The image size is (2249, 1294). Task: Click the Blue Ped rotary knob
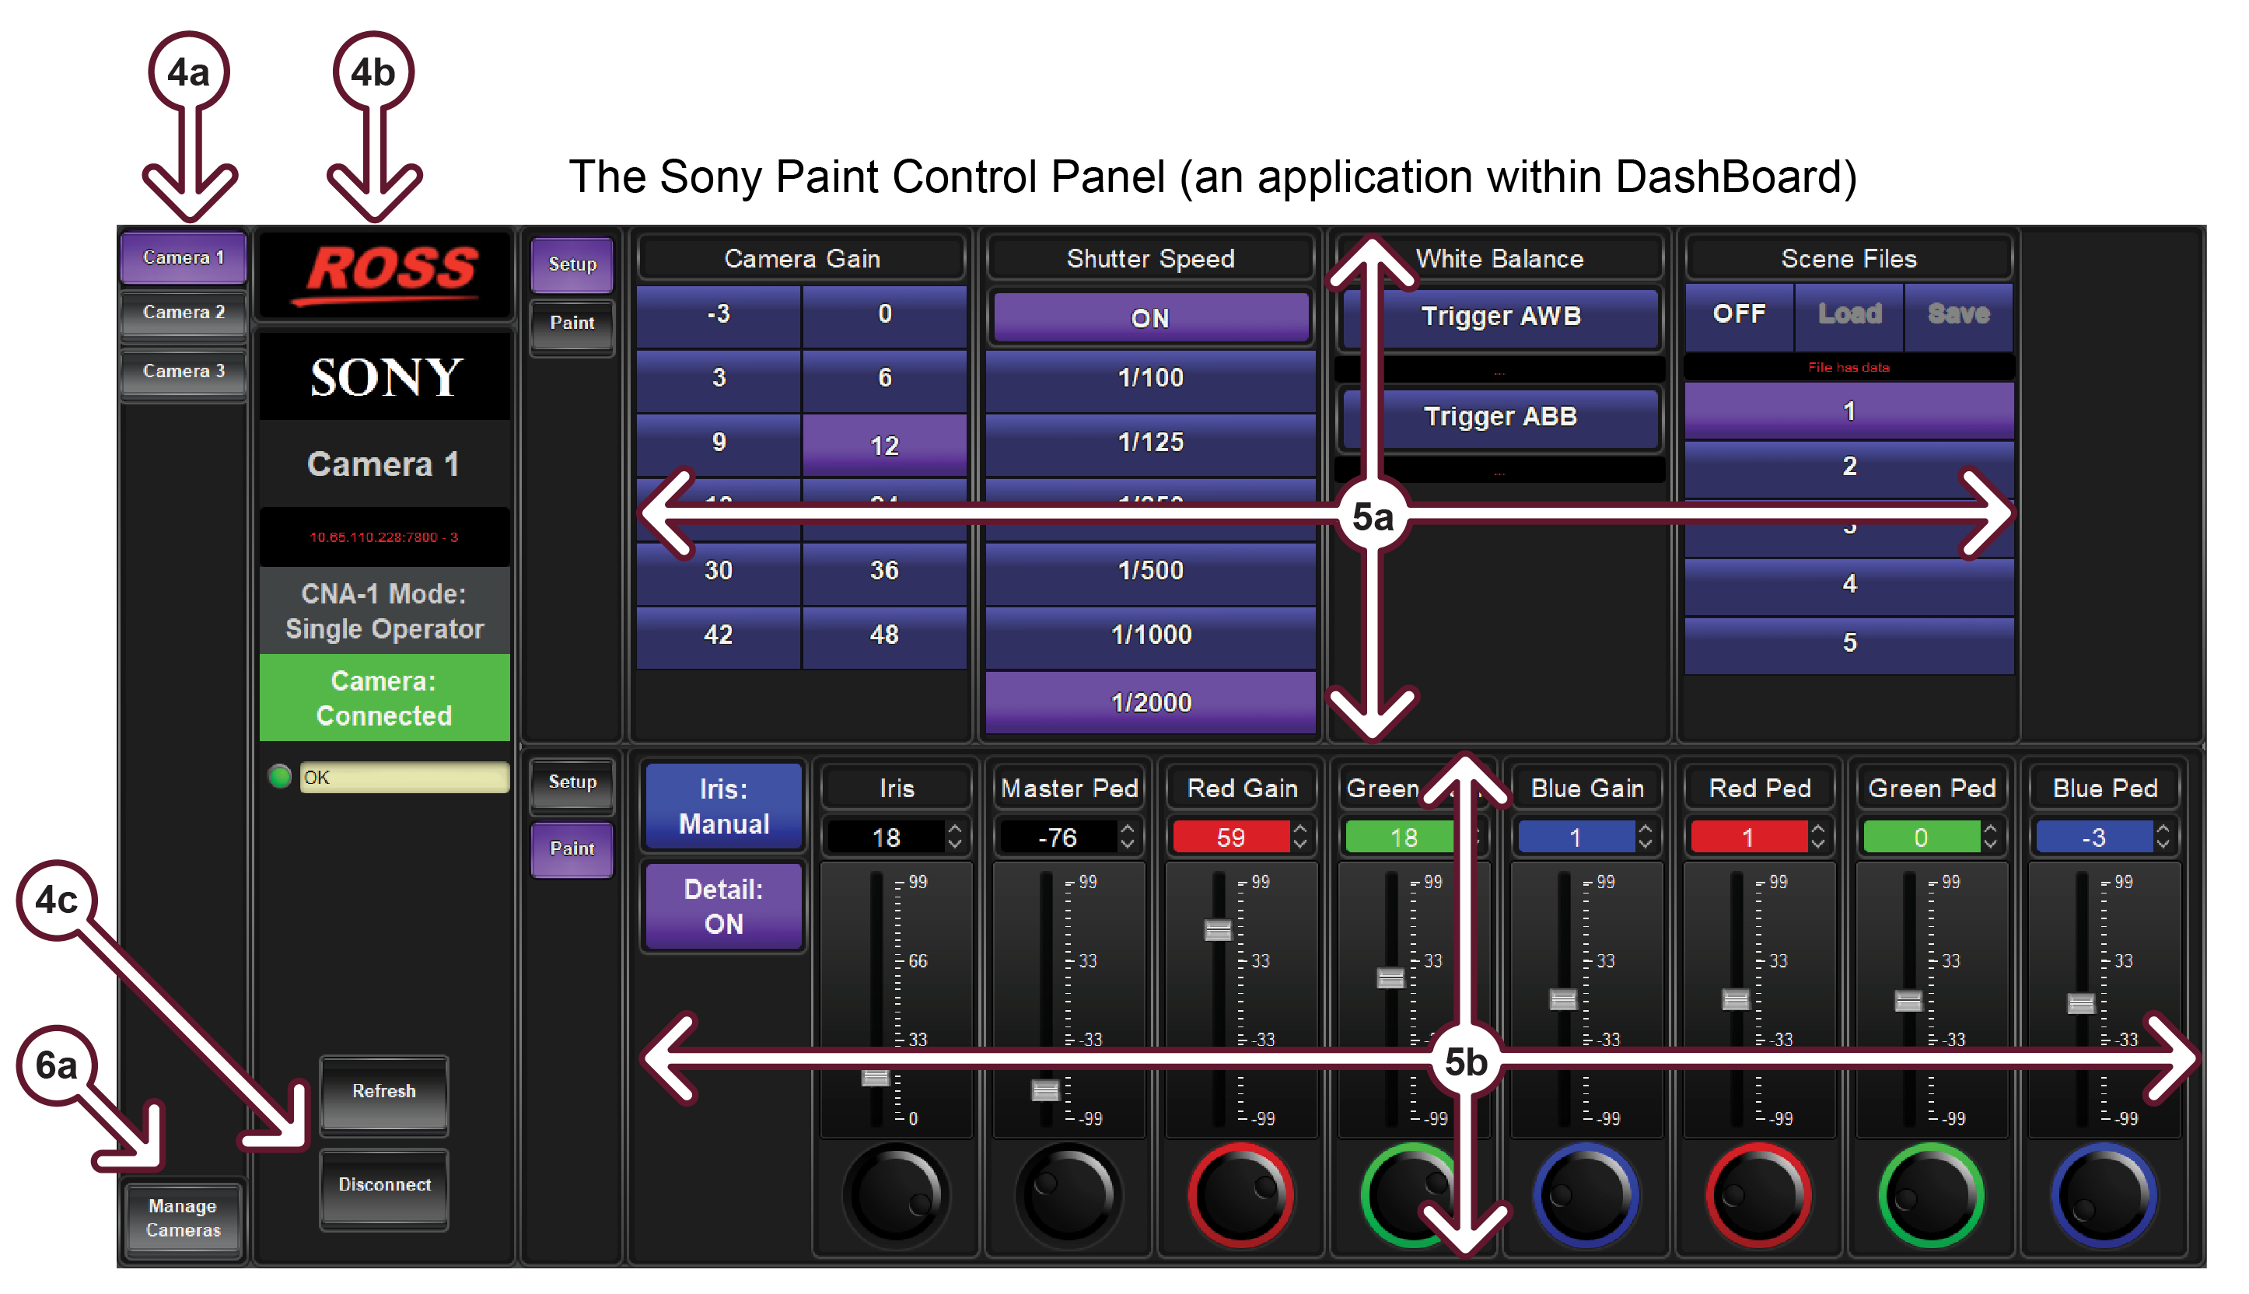click(2104, 1195)
